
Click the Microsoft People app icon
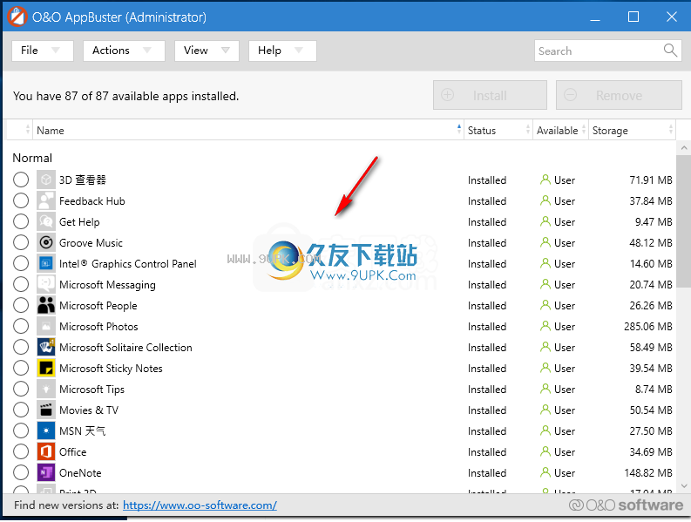(46, 305)
